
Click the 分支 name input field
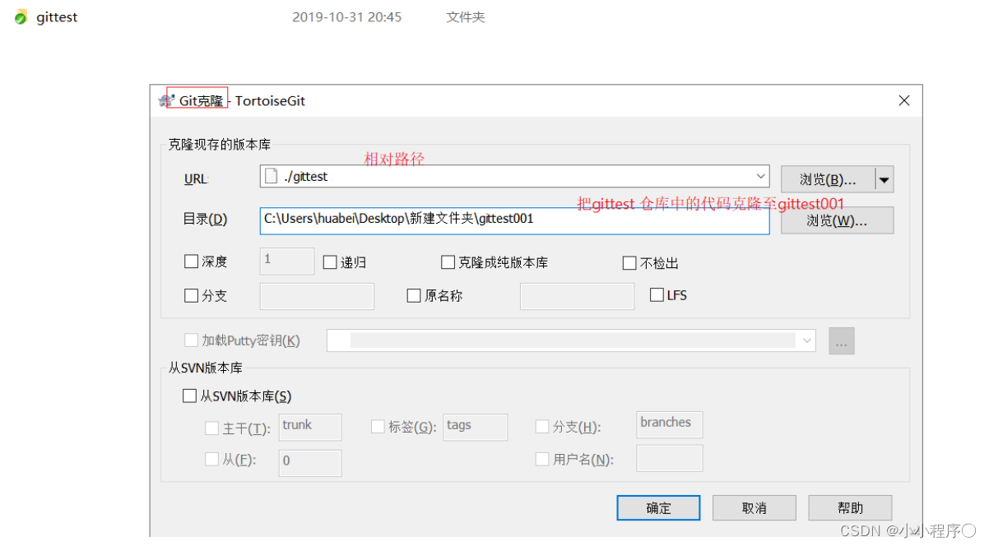tap(317, 296)
